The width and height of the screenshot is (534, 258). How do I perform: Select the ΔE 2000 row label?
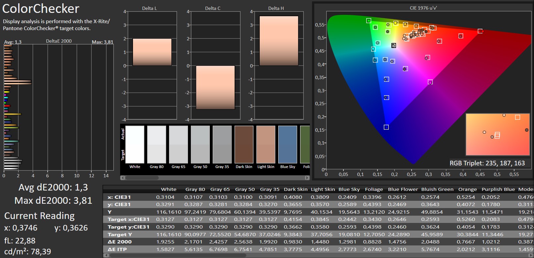coord(119,242)
